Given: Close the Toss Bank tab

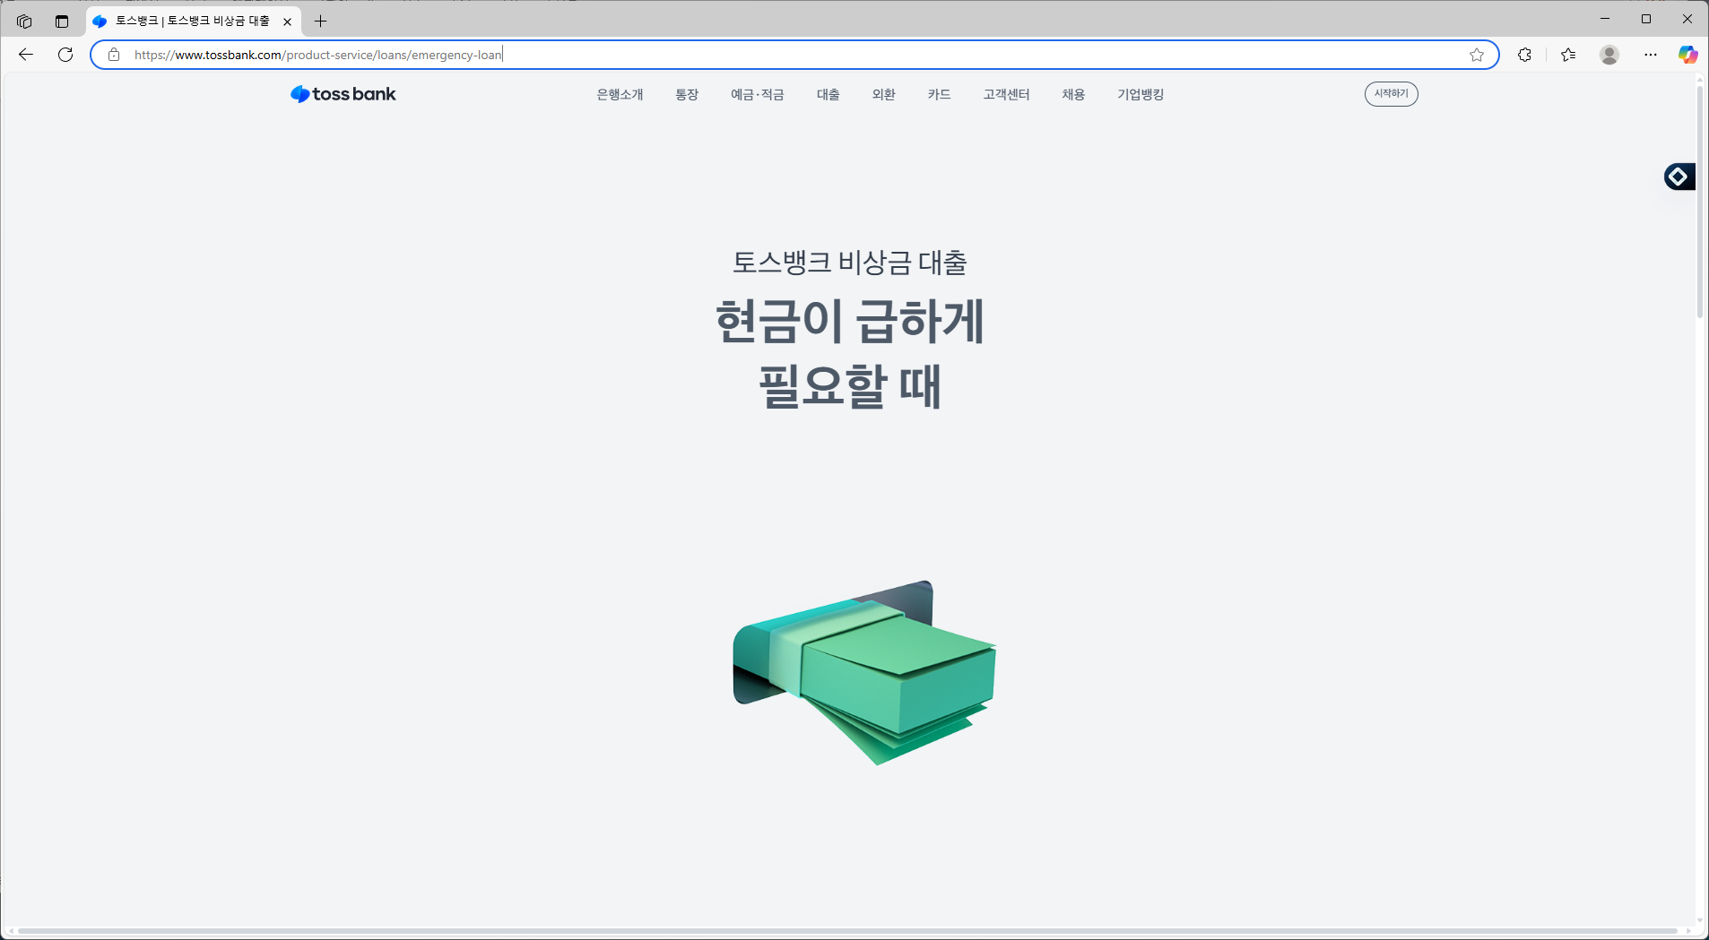Looking at the screenshot, I should 287,22.
